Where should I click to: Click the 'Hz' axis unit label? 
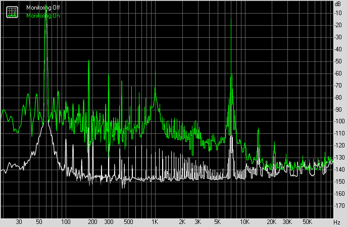[x=336, y=222]
